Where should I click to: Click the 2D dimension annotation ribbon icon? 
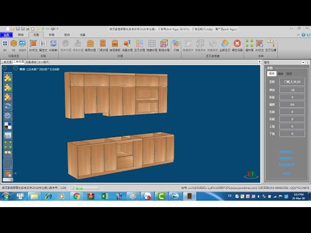tap(33, 45)
